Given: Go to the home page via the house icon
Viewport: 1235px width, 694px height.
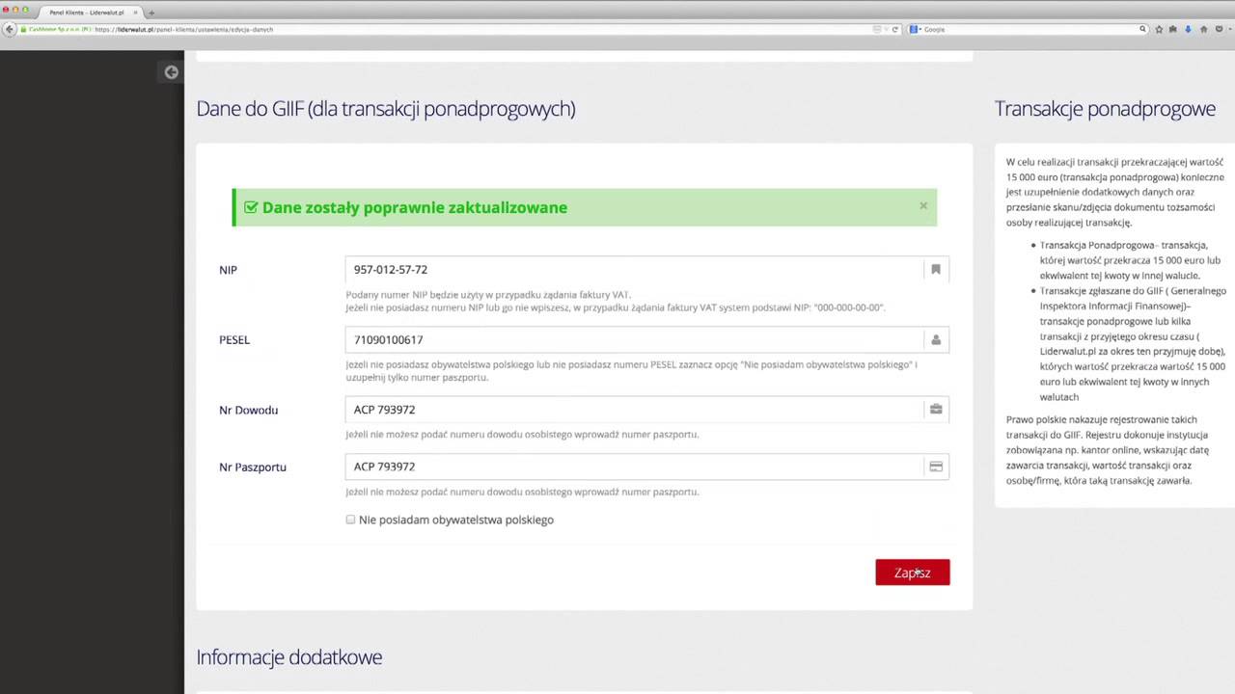Looking at the screenshot, I should [1203, 29].
